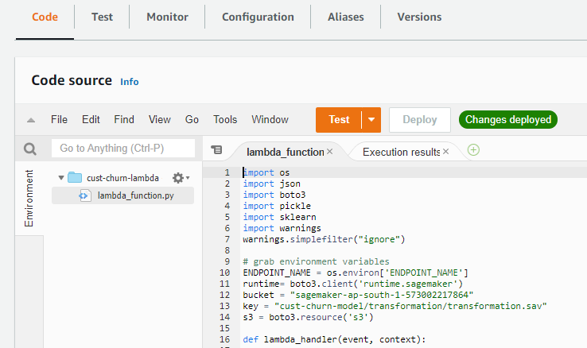Open the environment settings gear menu

(x=179, y=178)
